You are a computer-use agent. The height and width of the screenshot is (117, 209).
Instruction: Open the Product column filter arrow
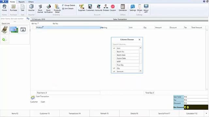pos(43,27)
